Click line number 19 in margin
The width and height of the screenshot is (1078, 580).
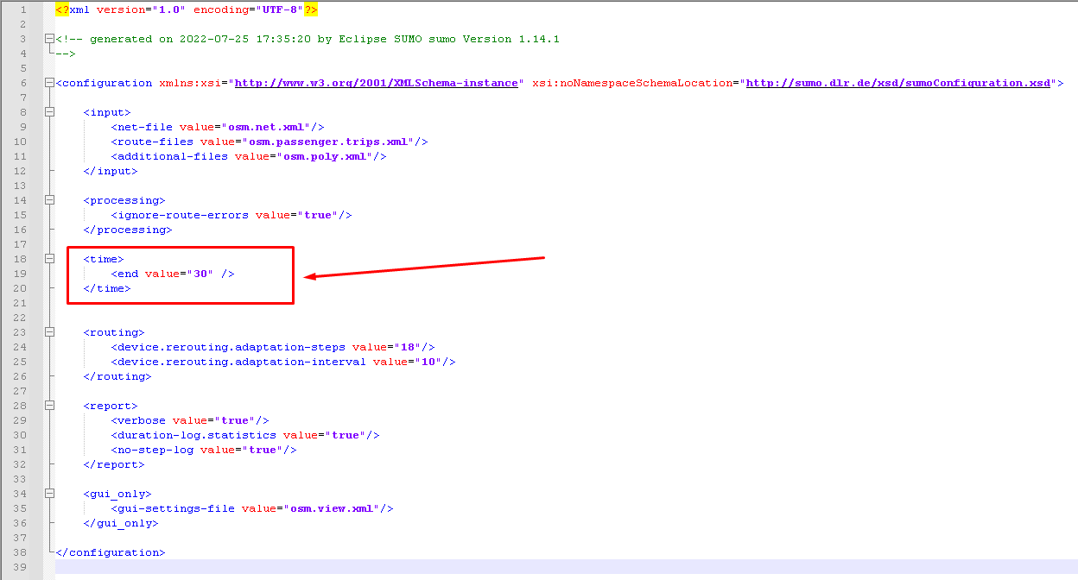[x=19, y=273]
